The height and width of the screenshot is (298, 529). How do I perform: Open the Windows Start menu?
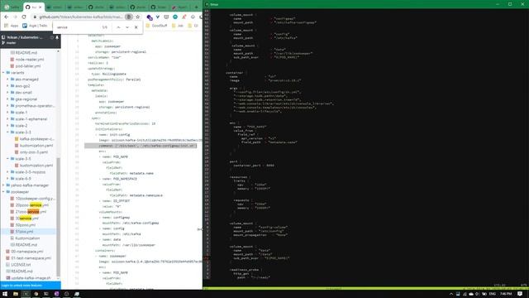coord(5,294)
